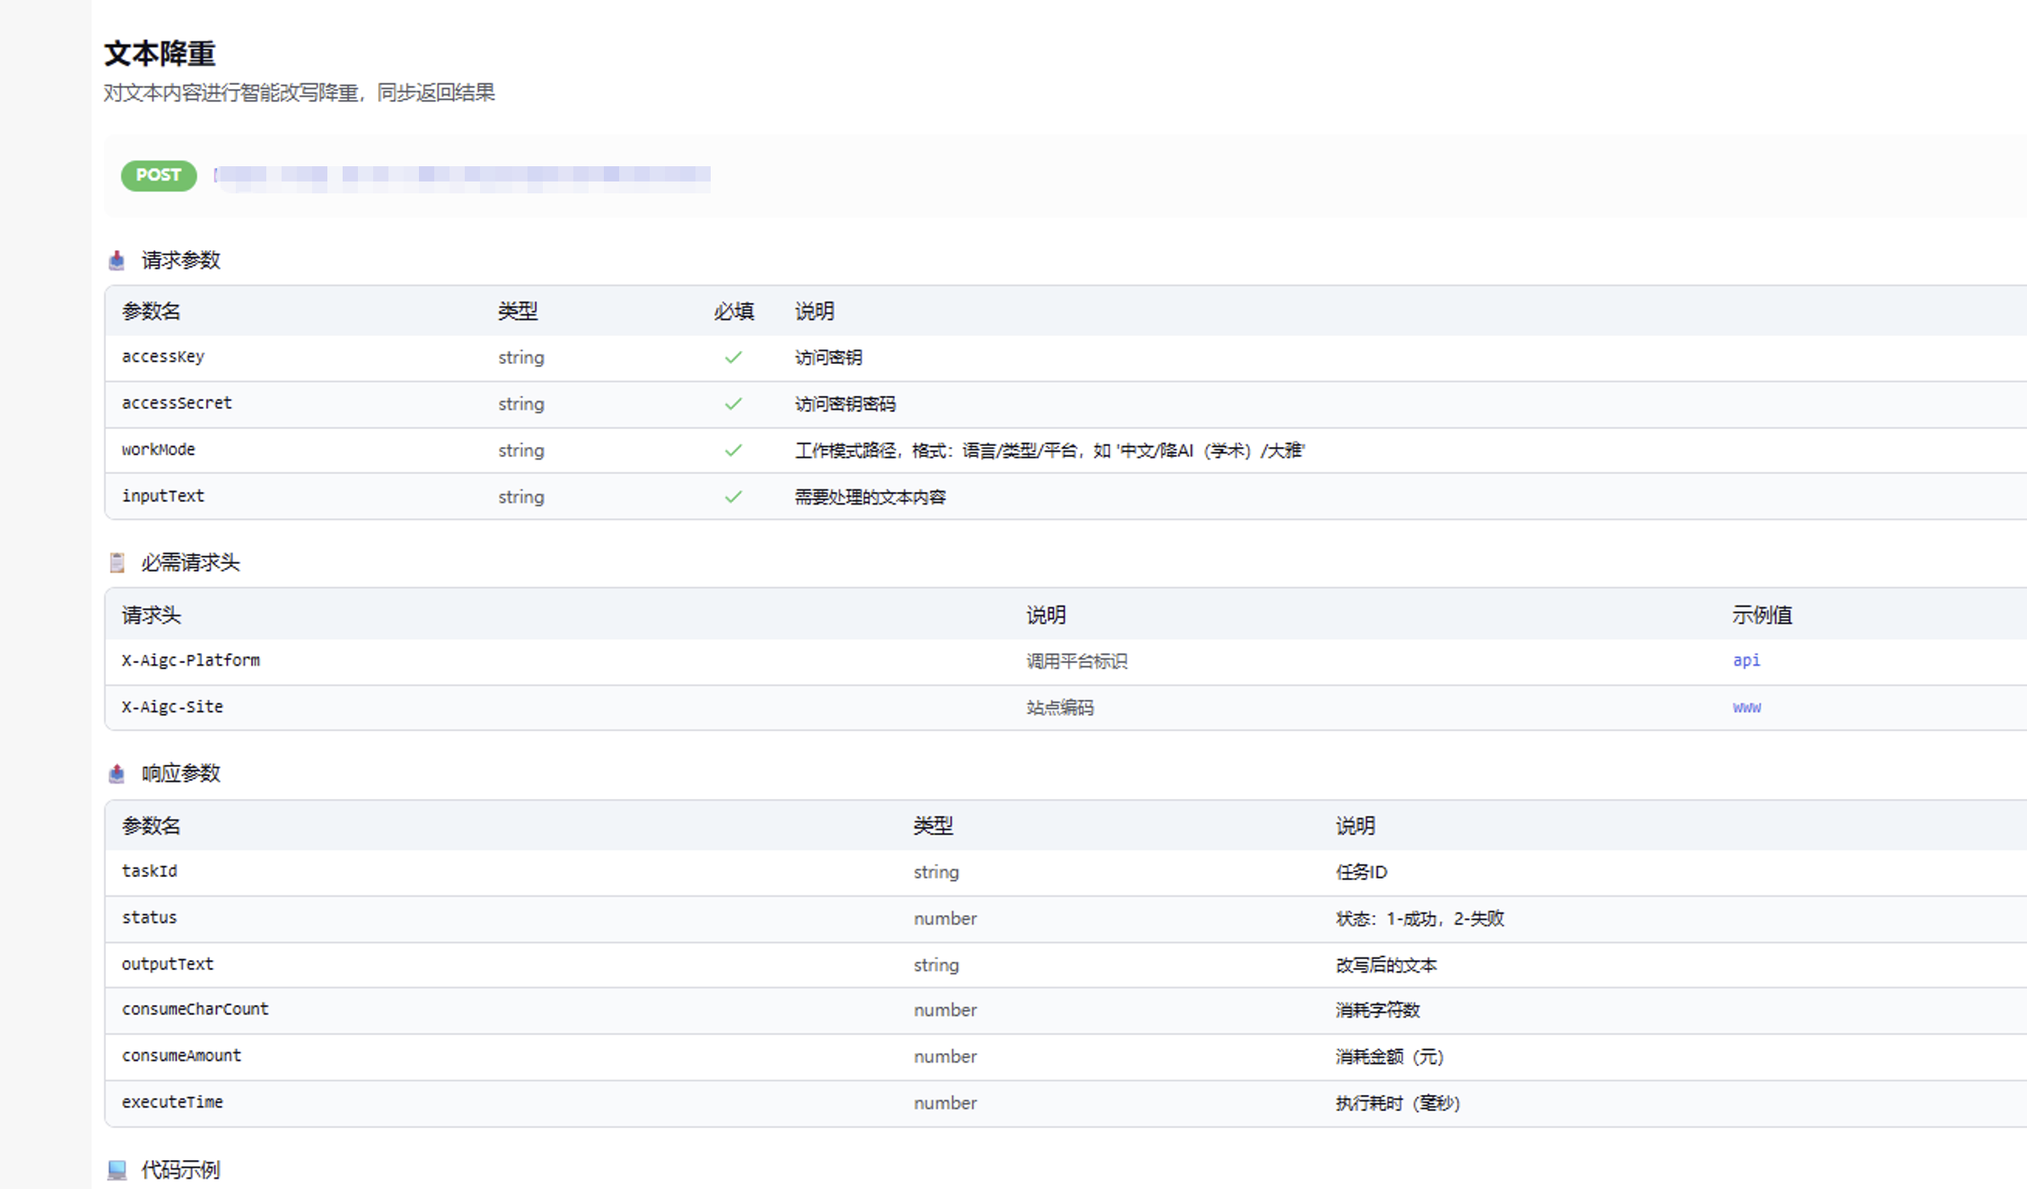Select the executeTime response parameter
This screenshot has height=1189, width=2027.
(x=172, y=1103)
